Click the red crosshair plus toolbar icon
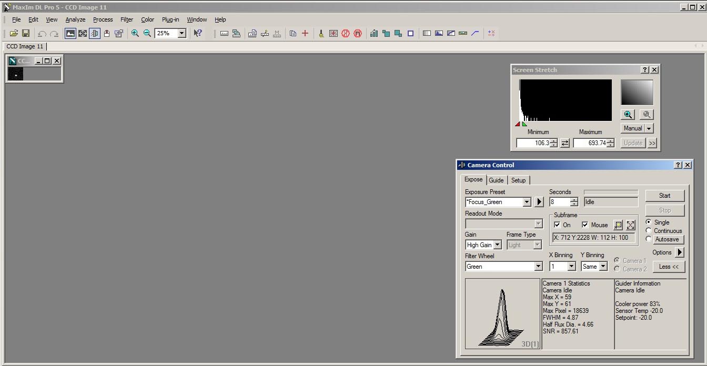 pyautogui.click(x=305, y=33)
